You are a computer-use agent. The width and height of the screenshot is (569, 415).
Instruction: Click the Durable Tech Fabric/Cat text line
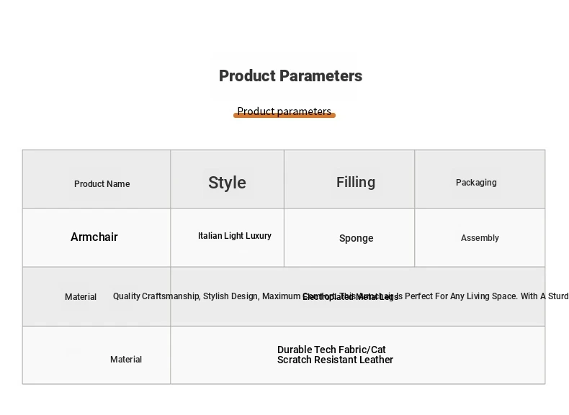click(331, 350)
